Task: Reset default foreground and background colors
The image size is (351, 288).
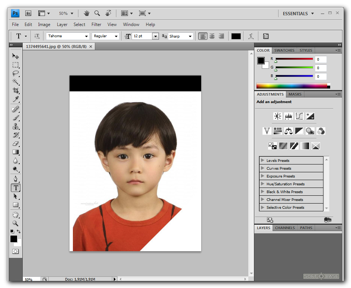Action: click(x=12, y=231)
